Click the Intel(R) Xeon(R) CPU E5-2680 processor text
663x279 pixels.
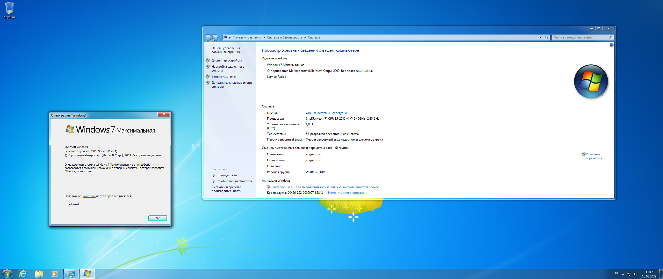(x=342, y=119)
